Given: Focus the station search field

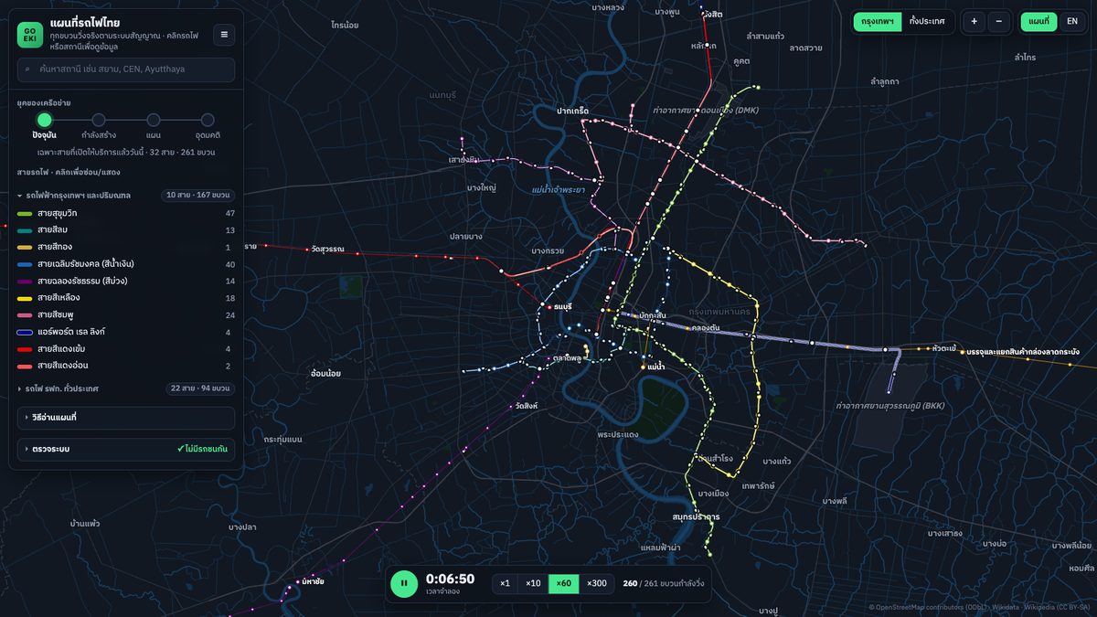Looking at the screenshot, I should [126, 70].
